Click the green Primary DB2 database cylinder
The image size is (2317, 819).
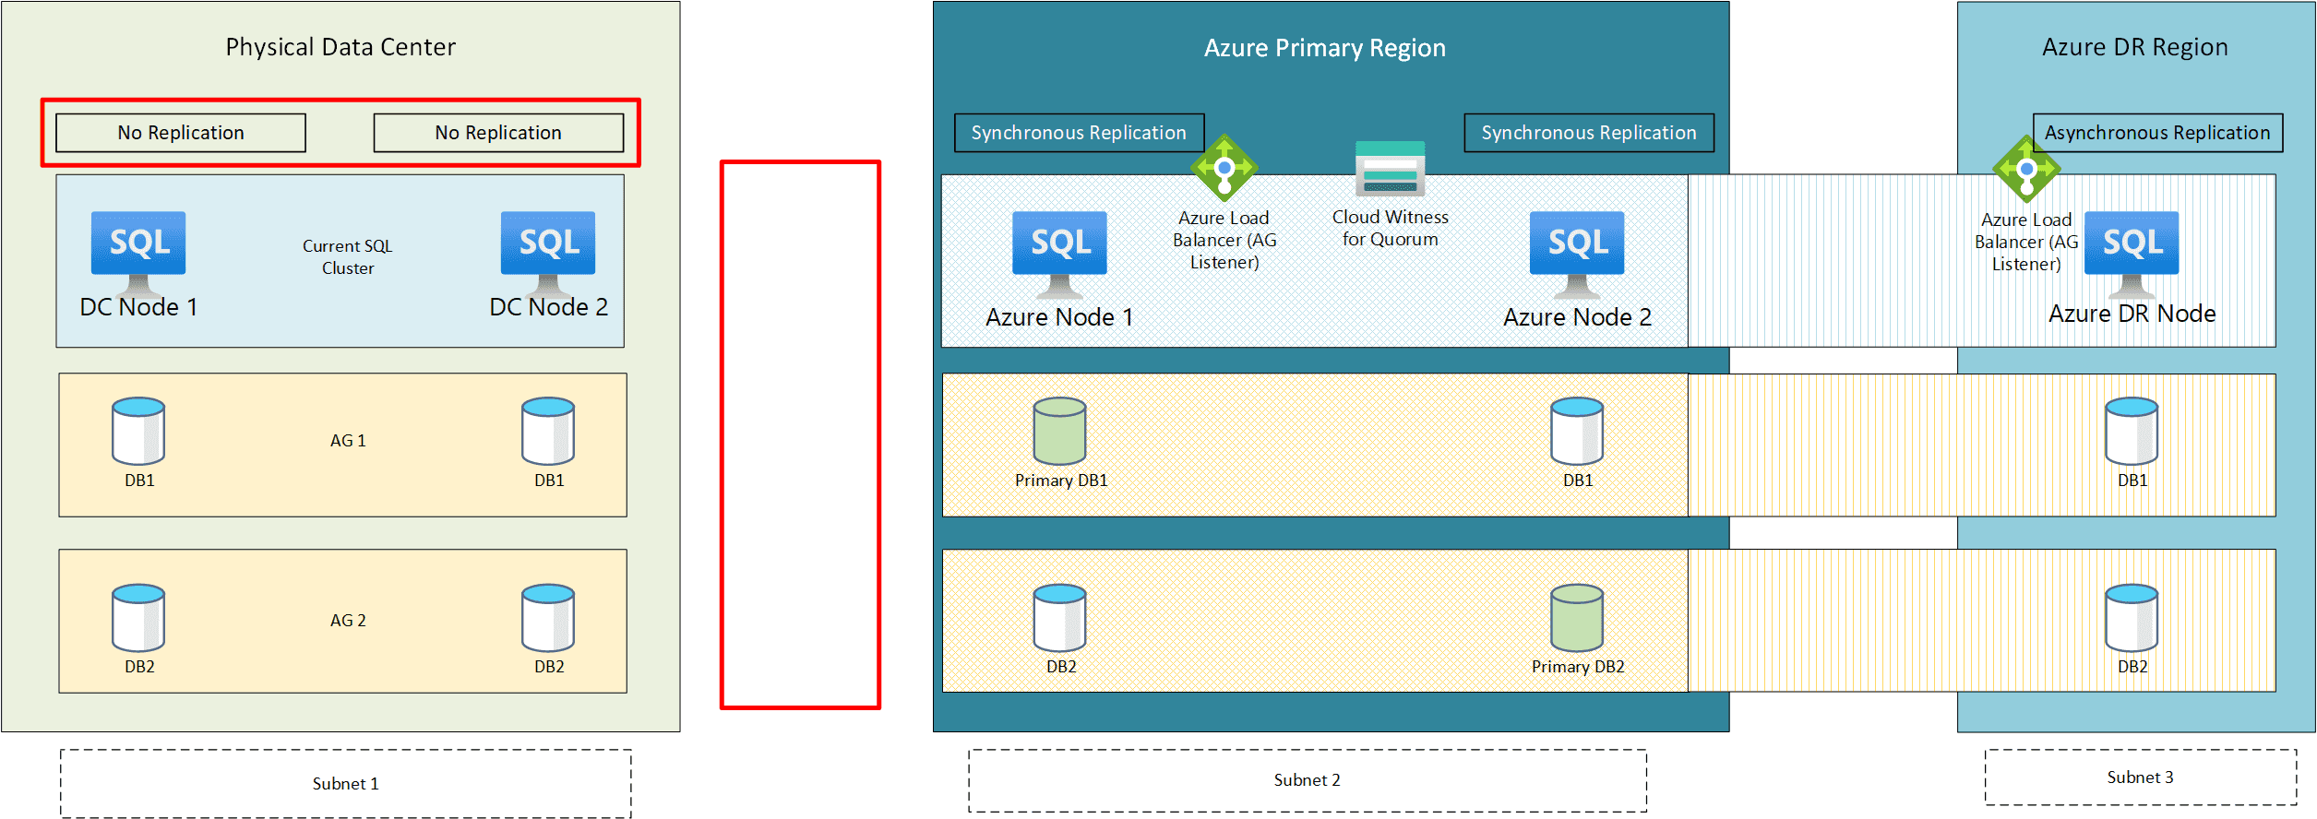[x=1577, y=618]
